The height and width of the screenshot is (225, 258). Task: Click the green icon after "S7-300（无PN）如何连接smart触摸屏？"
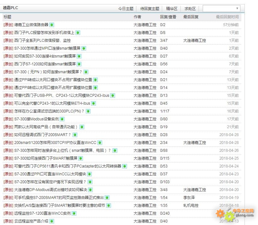click(86, 72)
